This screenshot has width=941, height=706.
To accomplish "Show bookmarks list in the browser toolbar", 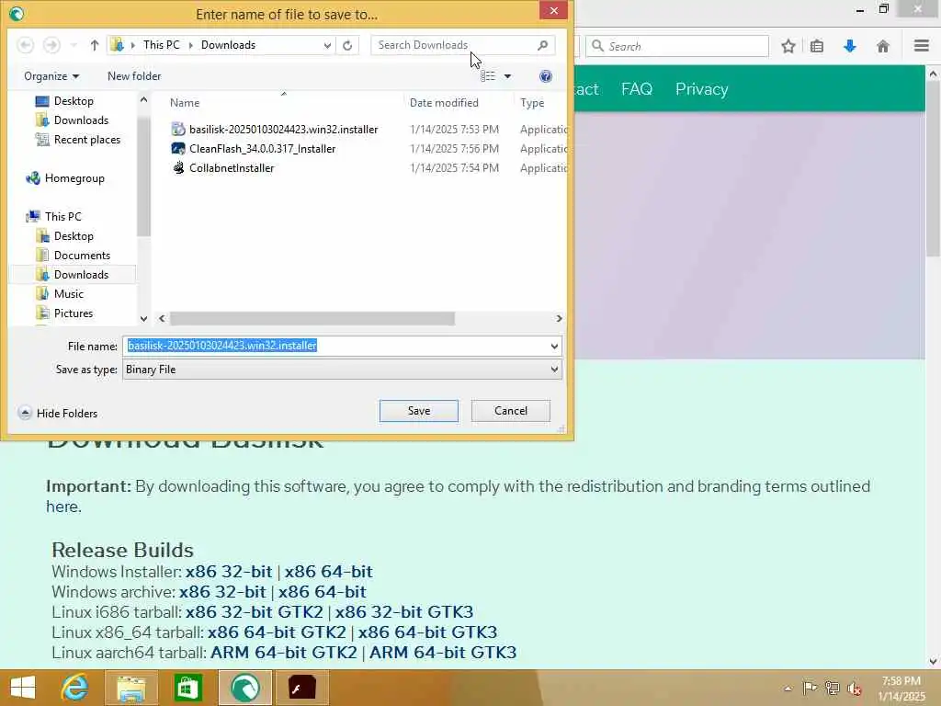I will point(817,46).
